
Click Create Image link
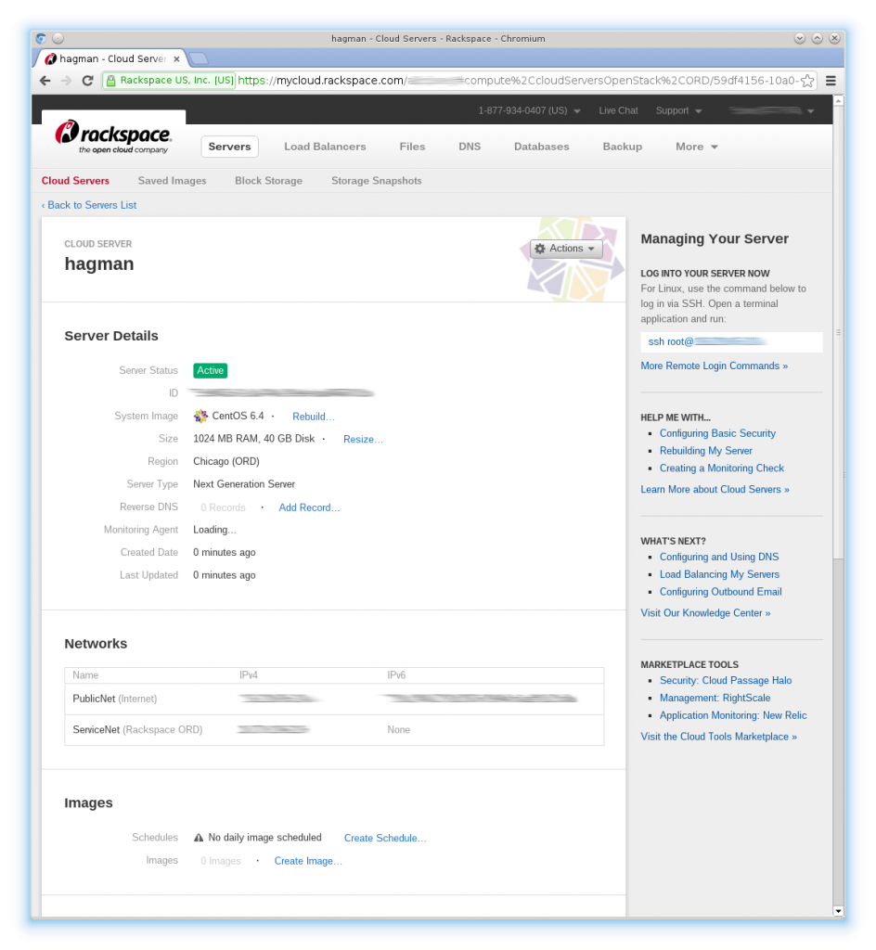[x=308, y=862]
